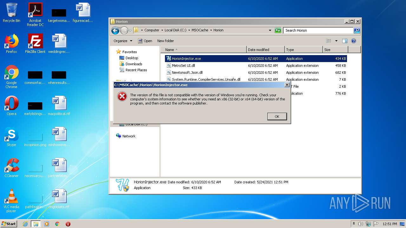Select the HorionInjector.exe file row
The image size is (406, 228).
256,59
